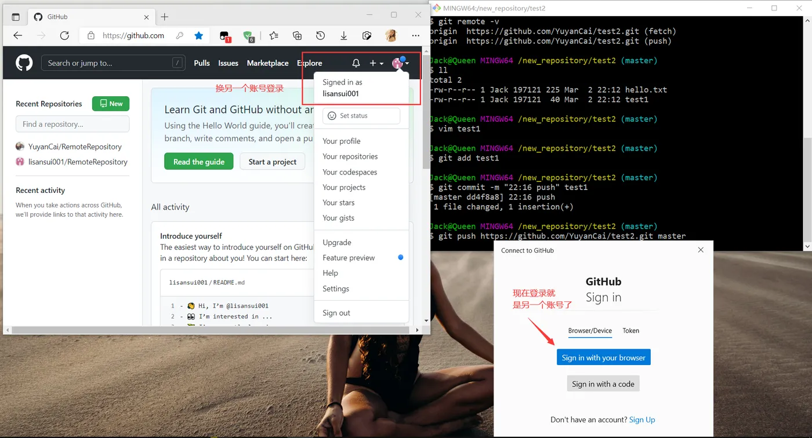
Task: Click Sign in with your browser
Action: pyautogui.click(x=603, y=357)
